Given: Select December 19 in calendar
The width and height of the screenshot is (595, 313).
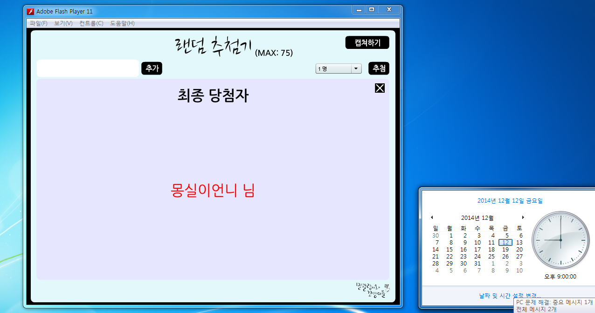Looking at the screenshot, I should 505,250.
